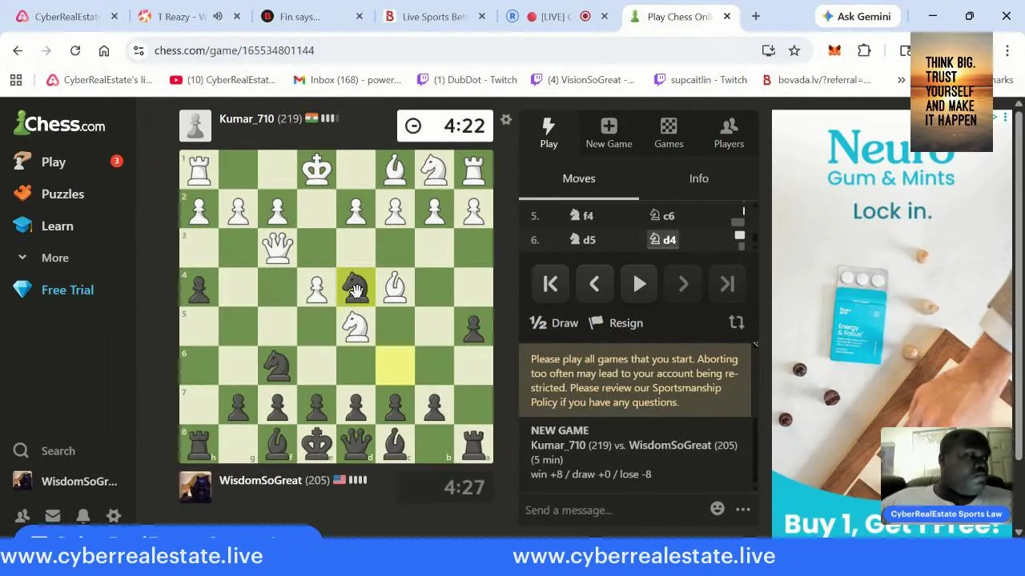The height and width of the screenshot is (576, 1025).
Task: Select move d5 in the move list
Action: 582,239
